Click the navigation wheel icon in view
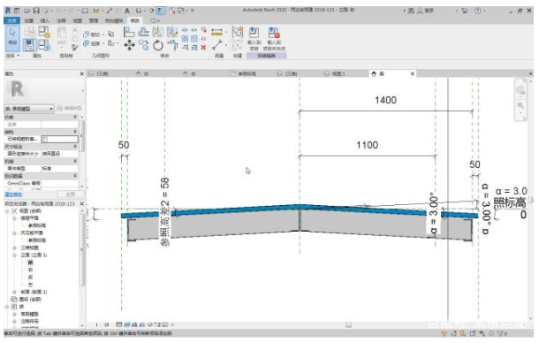The image size is (539, 343). point(520,90)
